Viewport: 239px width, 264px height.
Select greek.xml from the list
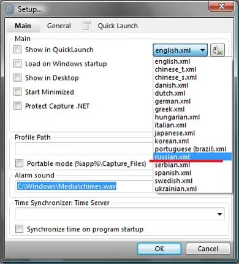192,109
